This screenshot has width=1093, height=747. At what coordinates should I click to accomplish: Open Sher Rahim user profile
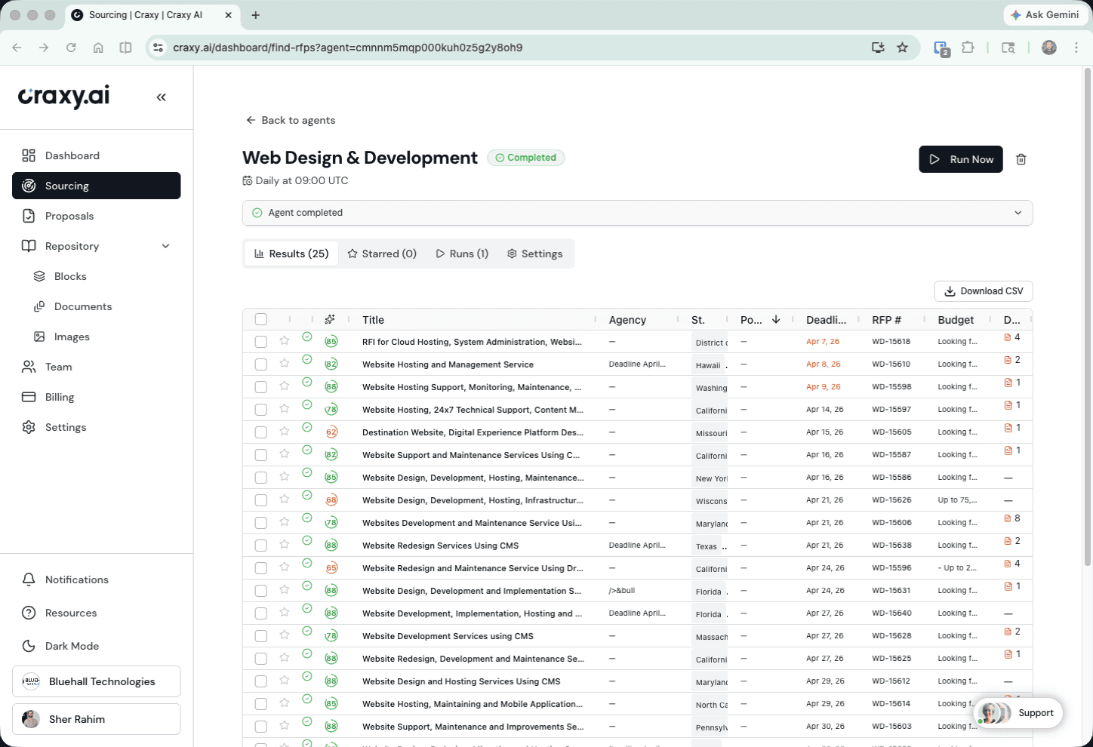[x=96, y=719]
